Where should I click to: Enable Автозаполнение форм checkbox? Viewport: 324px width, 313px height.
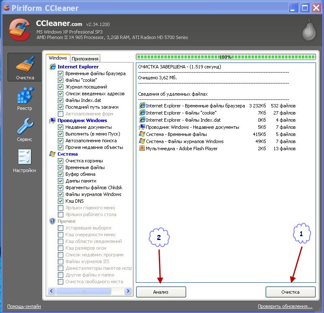[x=60, y=114]
